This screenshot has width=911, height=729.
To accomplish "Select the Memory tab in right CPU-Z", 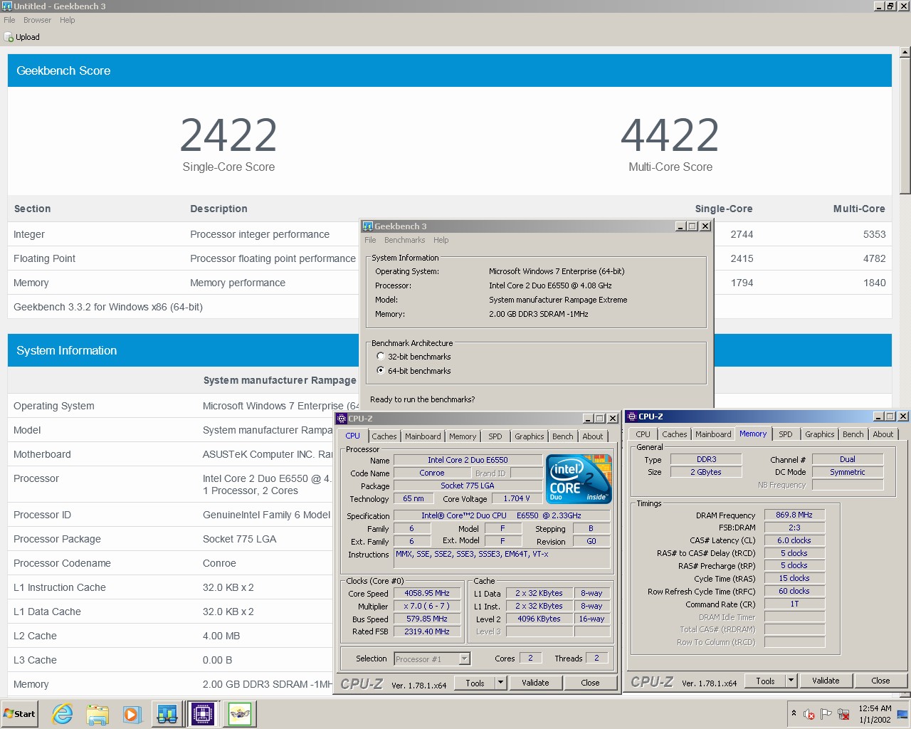I will 753,434.
